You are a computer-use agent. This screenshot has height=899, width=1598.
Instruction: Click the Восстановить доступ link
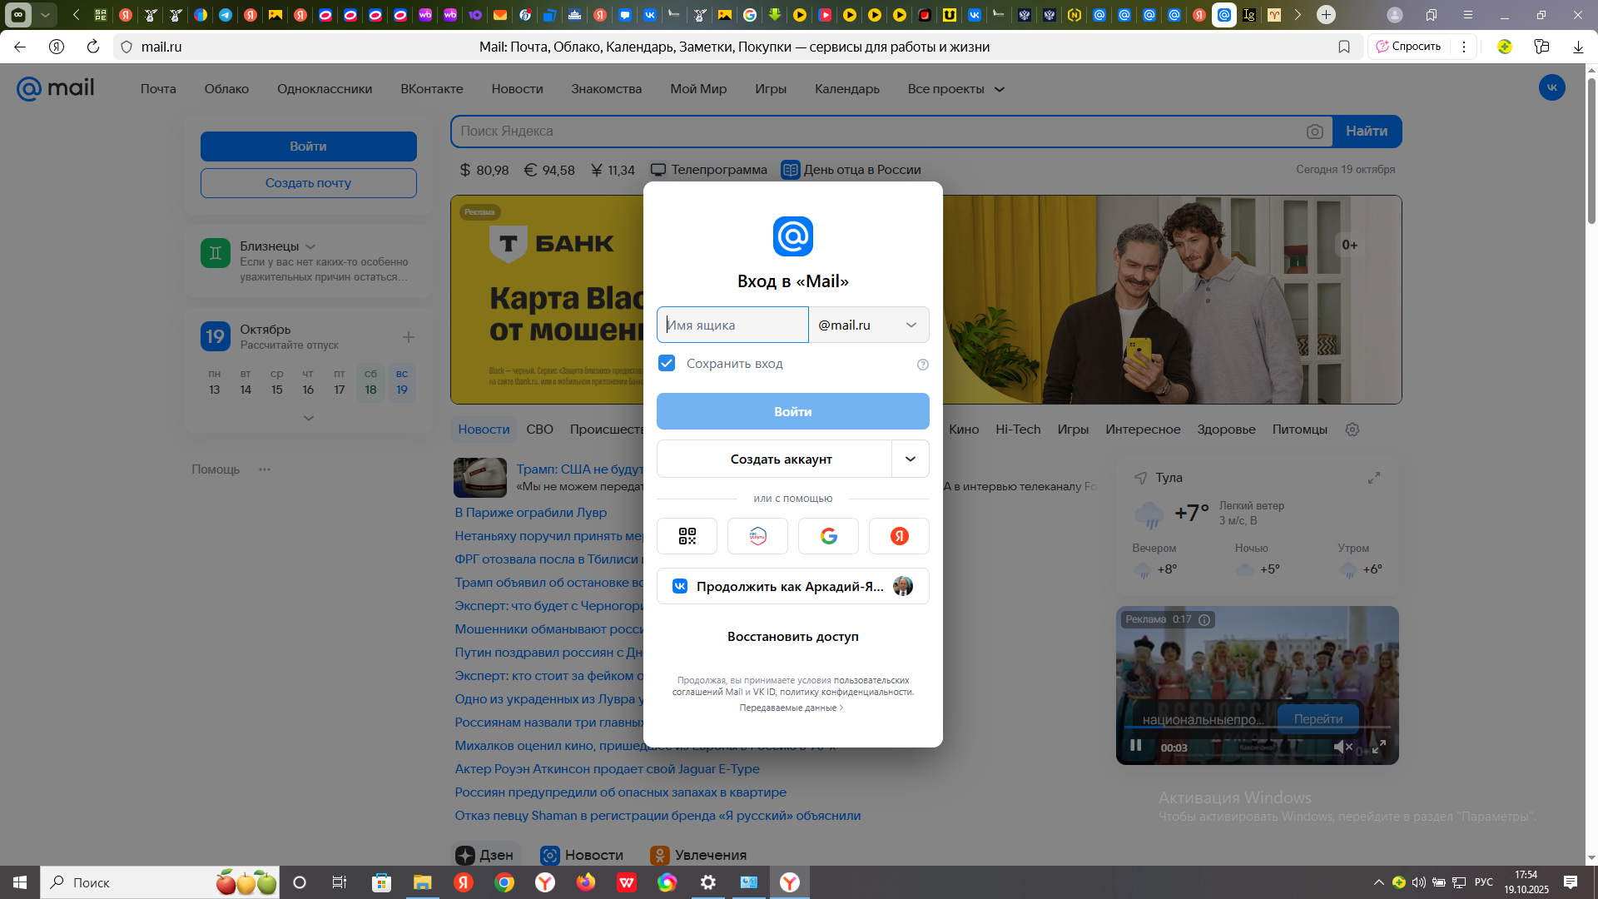792,637
